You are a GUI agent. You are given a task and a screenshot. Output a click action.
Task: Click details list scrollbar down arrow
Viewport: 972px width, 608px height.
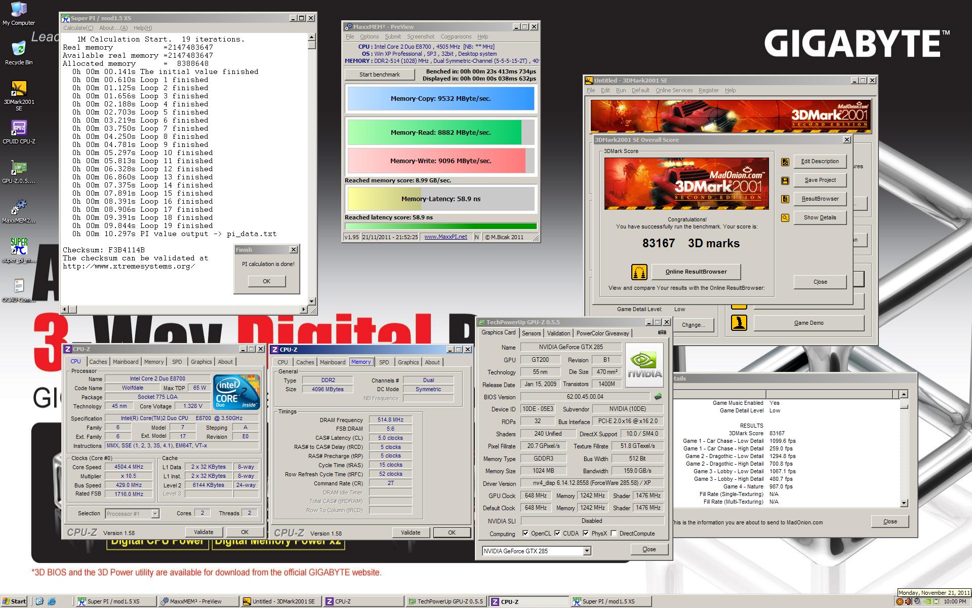[904, 503]
